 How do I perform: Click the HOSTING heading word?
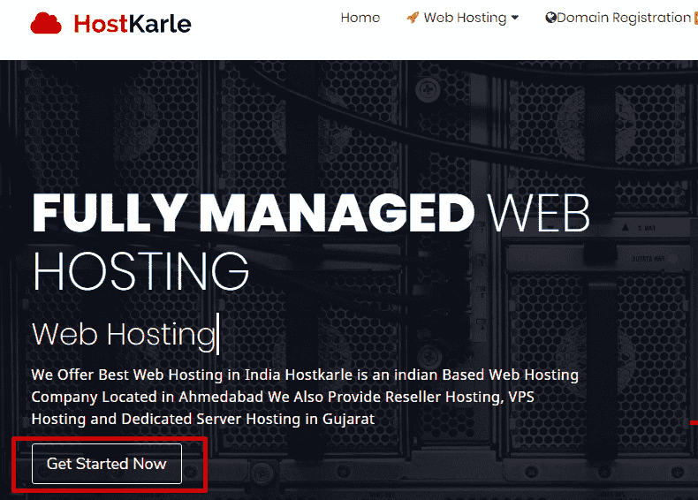140,270
